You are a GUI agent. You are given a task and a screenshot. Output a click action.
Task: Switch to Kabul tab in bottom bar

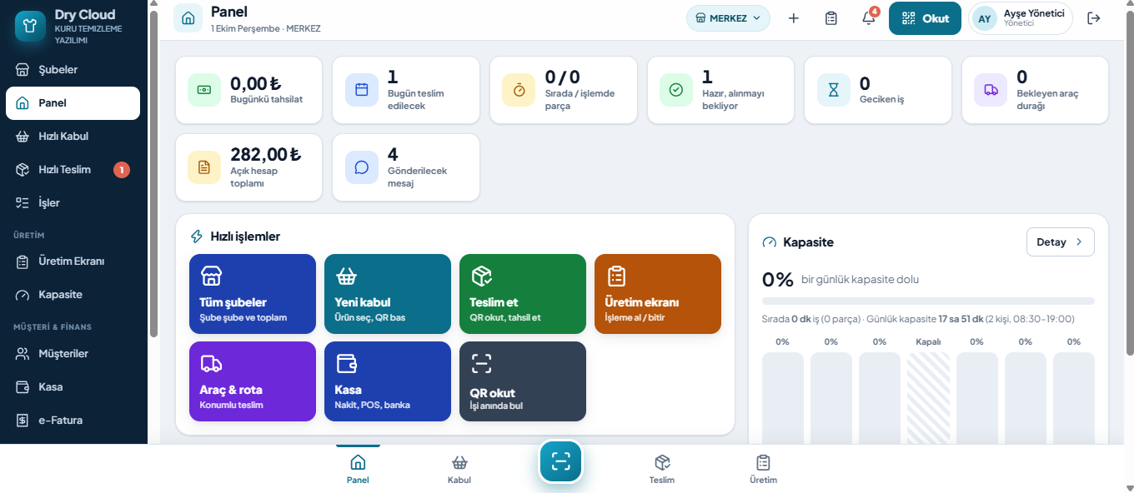(459, 470)
